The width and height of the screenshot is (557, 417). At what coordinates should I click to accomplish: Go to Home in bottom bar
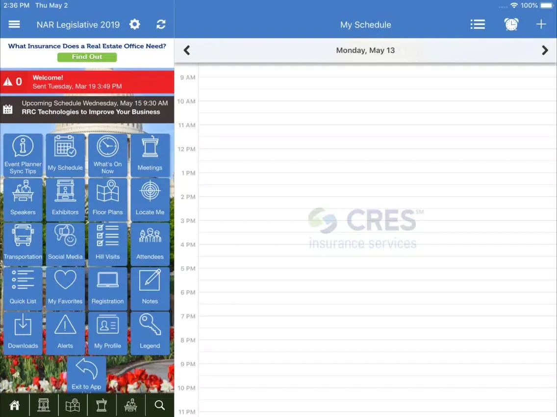click(x=15, y=405)
